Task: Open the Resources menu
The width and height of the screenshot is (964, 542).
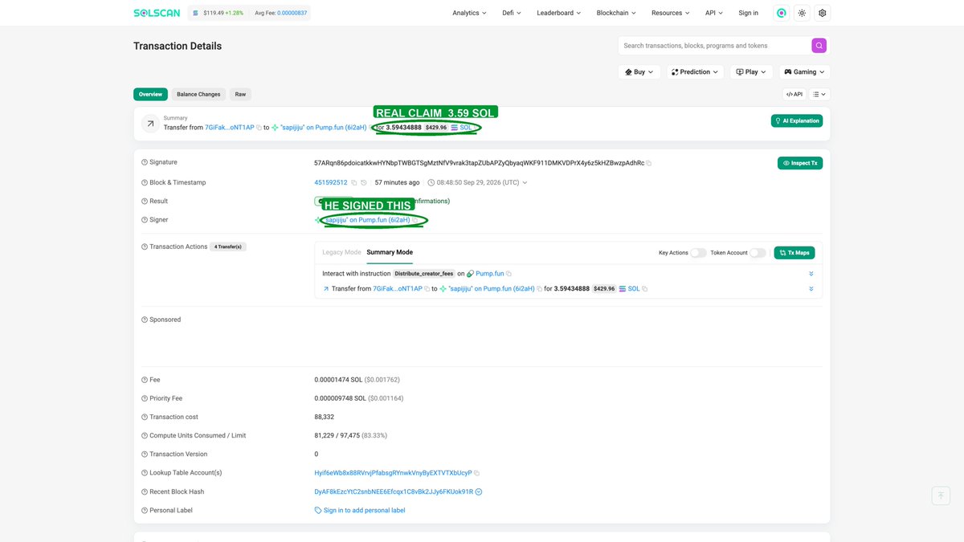Action: click(x=671, y=13)
